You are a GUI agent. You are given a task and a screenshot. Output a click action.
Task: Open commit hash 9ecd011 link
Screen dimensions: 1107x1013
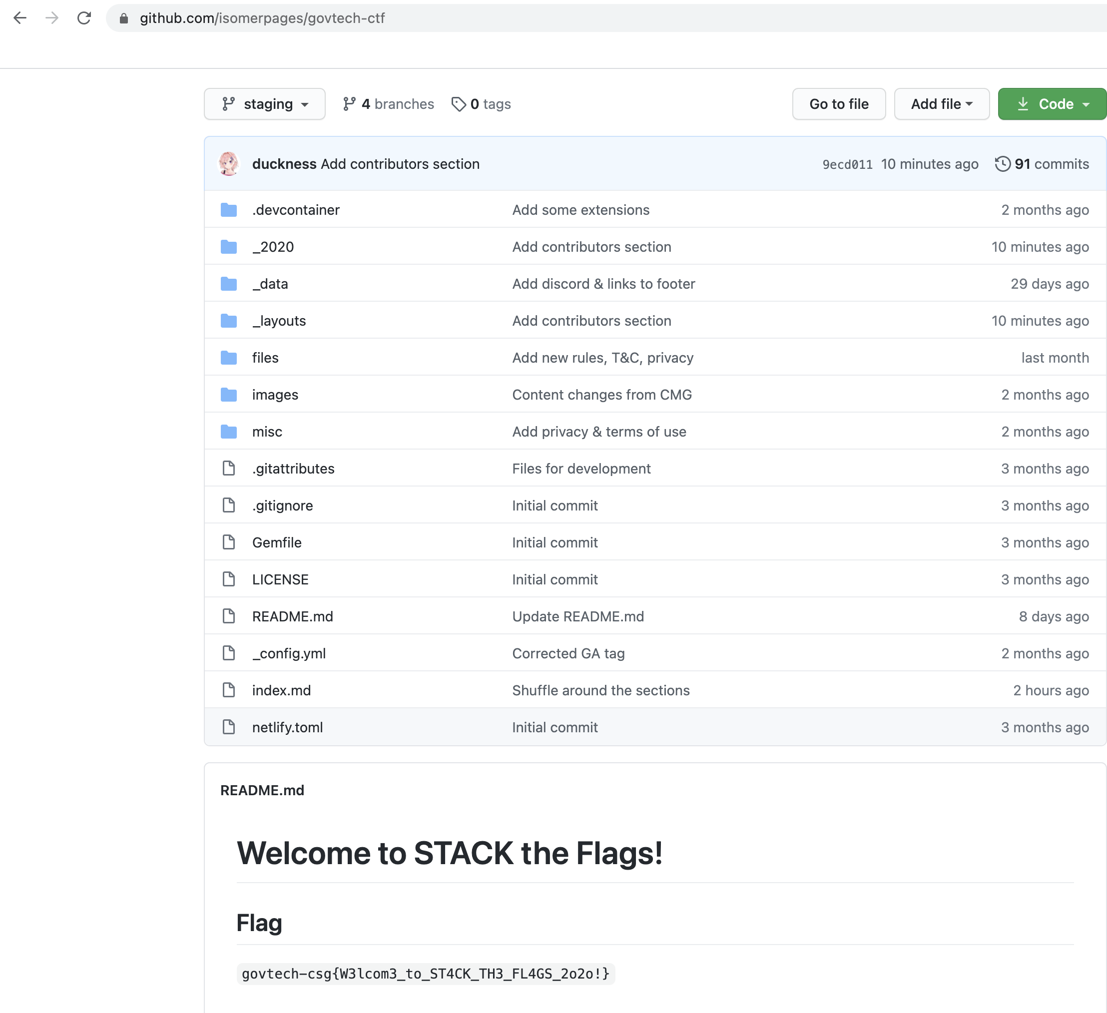point(847,164)
